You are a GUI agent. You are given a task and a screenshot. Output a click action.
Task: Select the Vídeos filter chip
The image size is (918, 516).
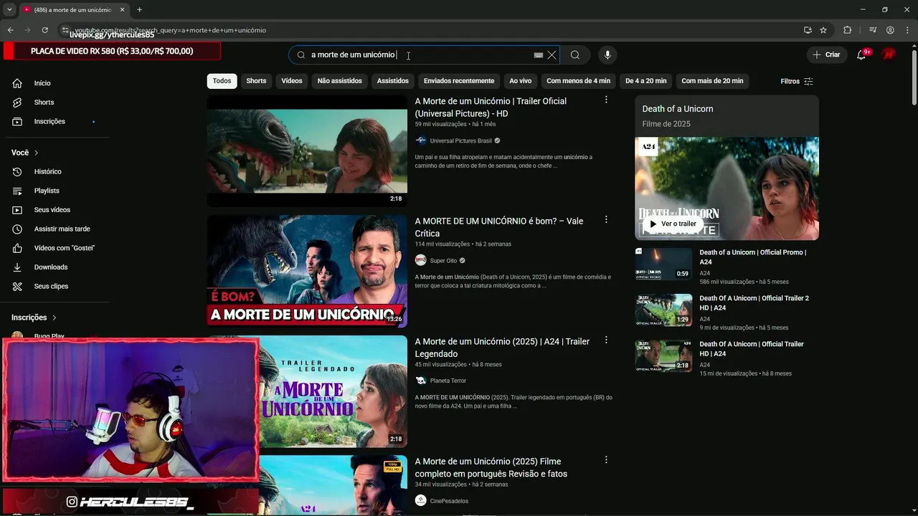(x=292, y=81)
